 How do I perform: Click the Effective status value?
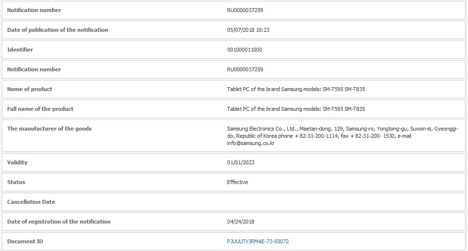click(x=237, y=182)
